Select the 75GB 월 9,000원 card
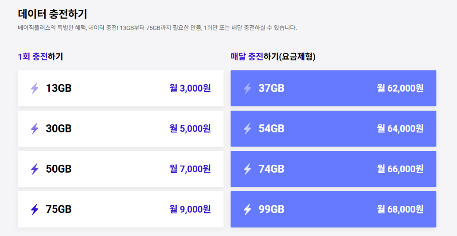The height and width of the screenshot is (236, 457). (121, 209)
